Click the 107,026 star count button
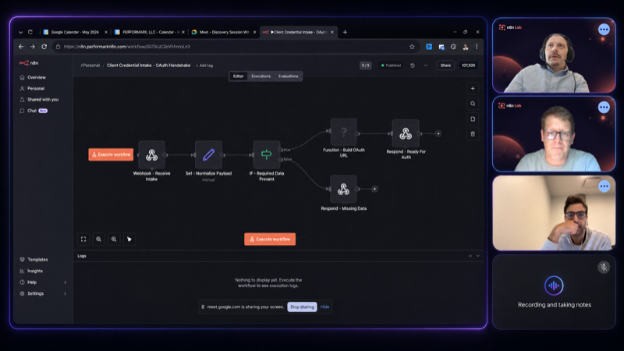 468,66
